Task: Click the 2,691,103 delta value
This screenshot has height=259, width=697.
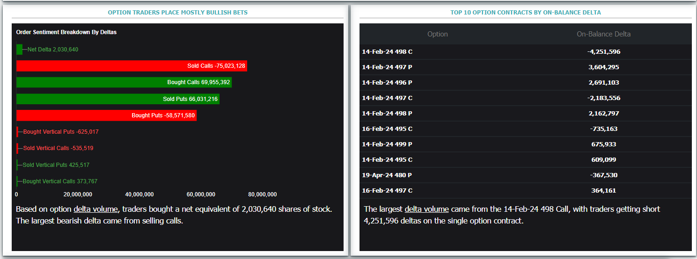Action: [604, 83]
